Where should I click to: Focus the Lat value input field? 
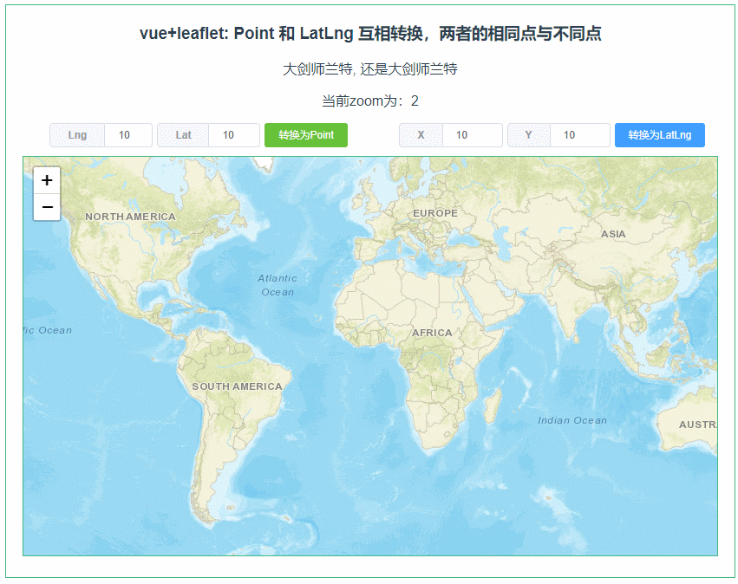tap(234, 135)
